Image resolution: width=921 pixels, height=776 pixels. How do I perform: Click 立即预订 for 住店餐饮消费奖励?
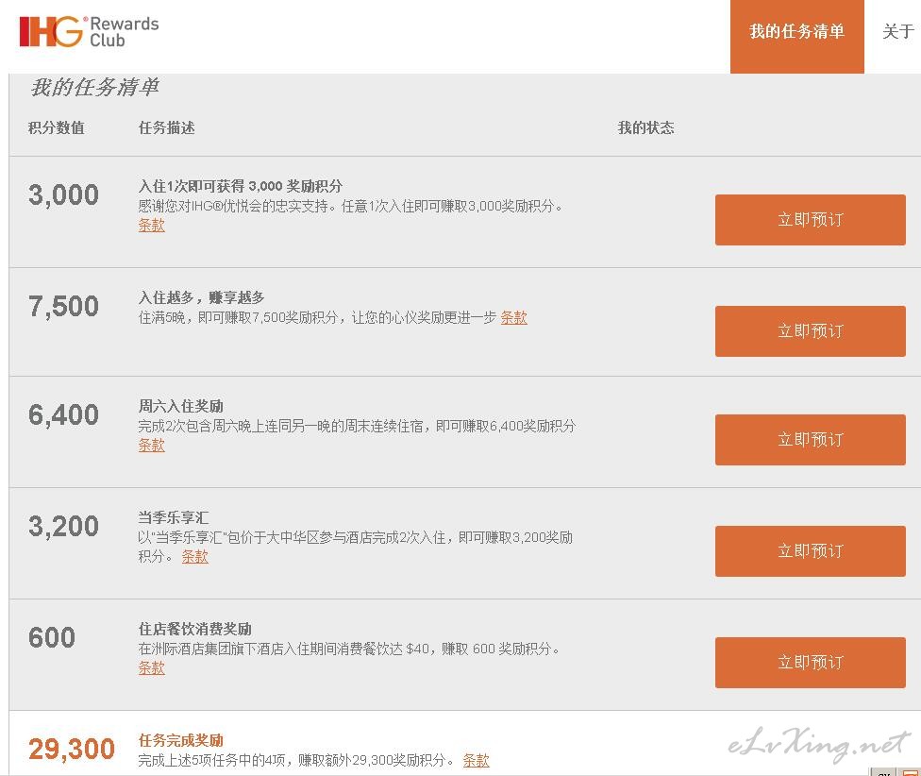(x=810, y=662)
